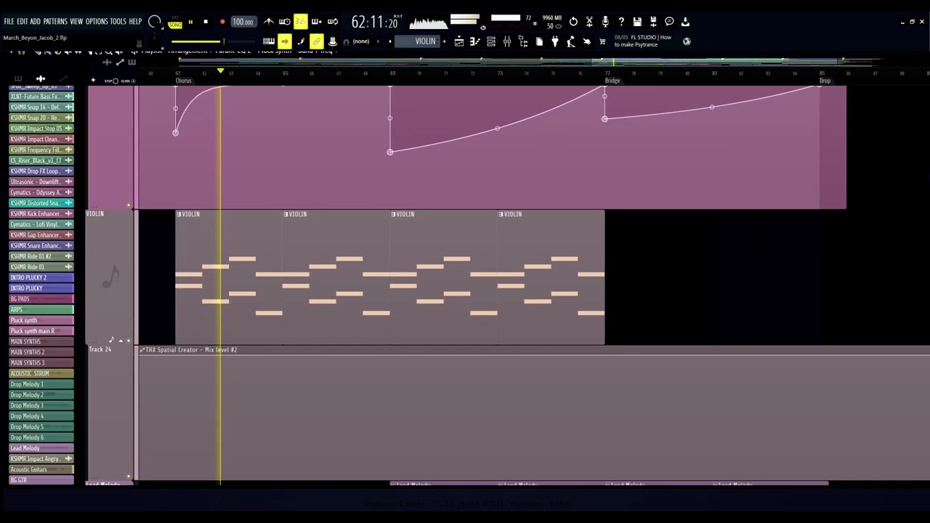
Task: Open the VIOLIN pattern selector dropdown
Action: (416, 41)
